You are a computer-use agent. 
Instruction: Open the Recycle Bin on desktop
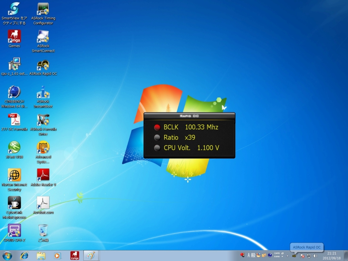(x=43, y=233)
